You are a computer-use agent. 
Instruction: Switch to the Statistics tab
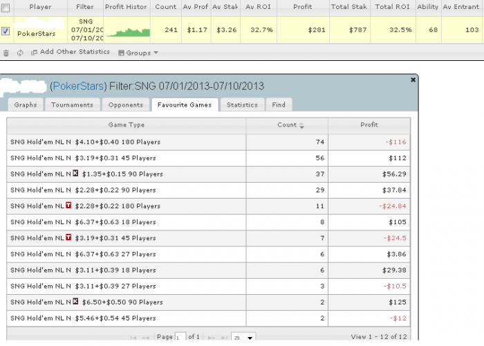(x=242, y=104)
